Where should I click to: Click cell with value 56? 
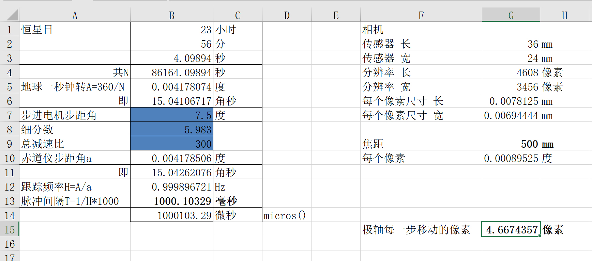click(x=172, y=44)
